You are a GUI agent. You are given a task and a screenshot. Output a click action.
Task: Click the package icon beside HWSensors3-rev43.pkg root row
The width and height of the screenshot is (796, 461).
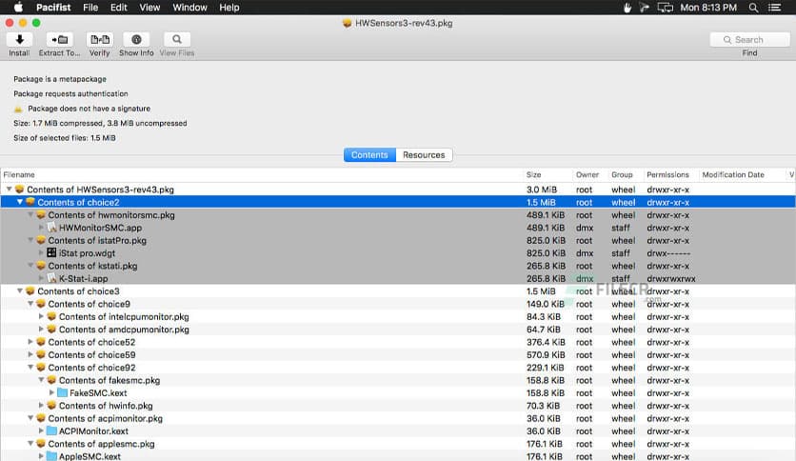click(x=19, y=190)
